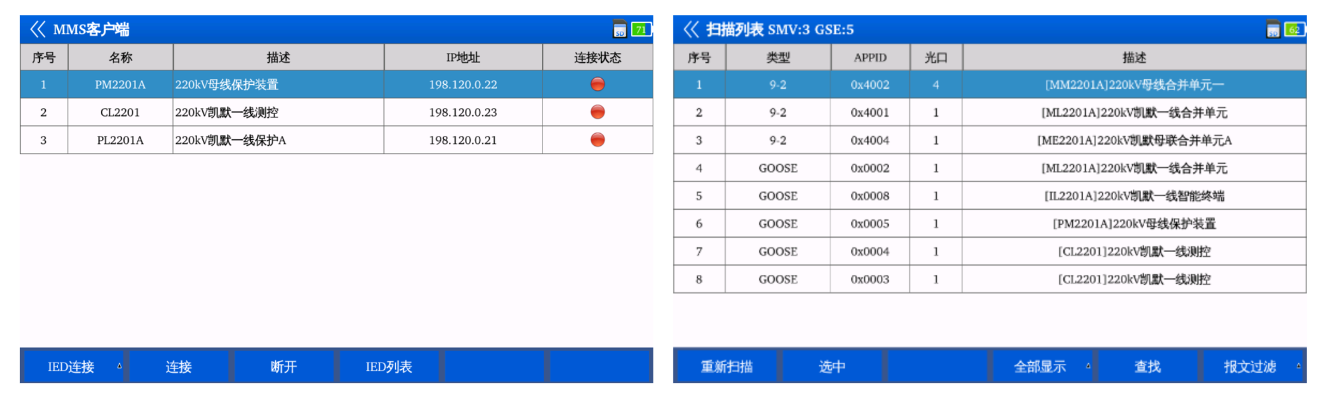Click back arrow in 扫描列表 header

(691, 29)
